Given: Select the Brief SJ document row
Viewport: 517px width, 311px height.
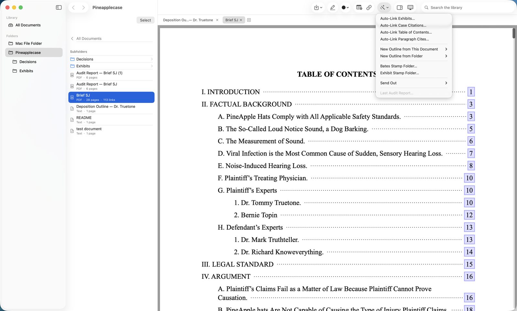Looking at the screenshot, I should [x=111, y=97].
